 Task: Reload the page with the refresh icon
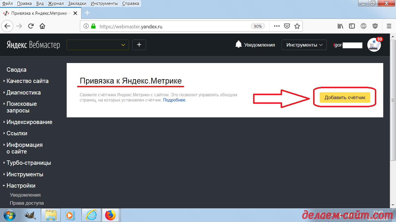31,26
